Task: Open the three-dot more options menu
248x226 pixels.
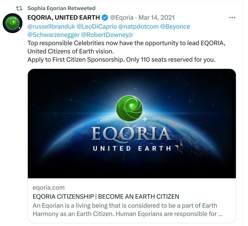Action: tap(232, 18)
